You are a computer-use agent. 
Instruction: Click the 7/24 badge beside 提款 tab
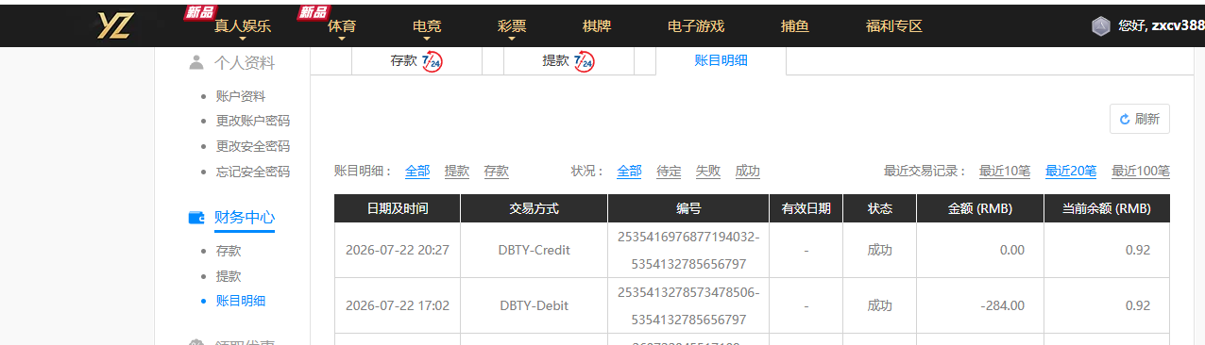584,62
